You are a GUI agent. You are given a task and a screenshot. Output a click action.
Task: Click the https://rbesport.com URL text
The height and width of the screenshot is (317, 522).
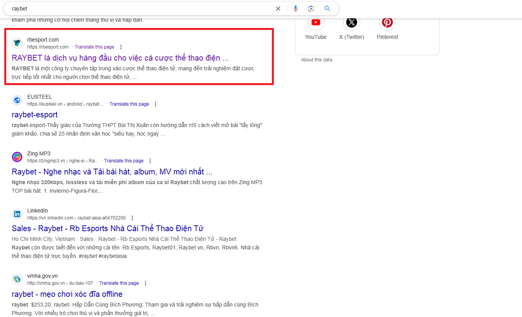[x=48, y=47]
